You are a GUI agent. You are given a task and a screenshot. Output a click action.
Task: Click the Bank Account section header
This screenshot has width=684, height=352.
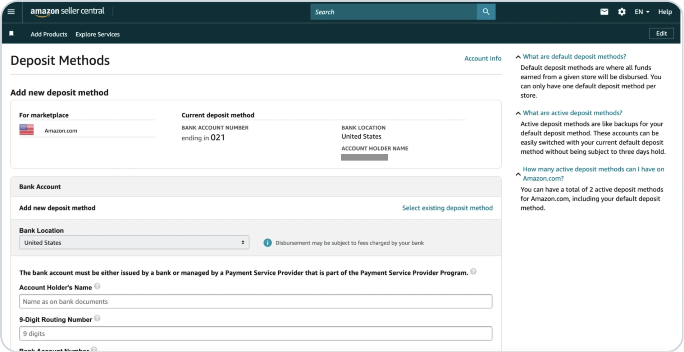pyautogui.click(x=256, y=186)
